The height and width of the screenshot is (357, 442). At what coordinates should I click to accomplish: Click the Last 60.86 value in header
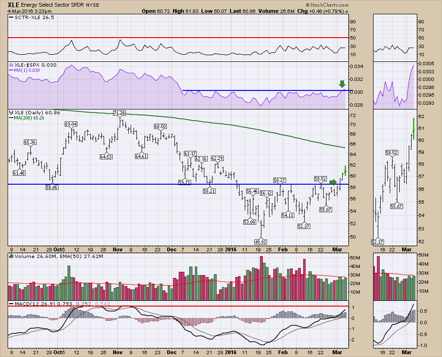(243, 11)
